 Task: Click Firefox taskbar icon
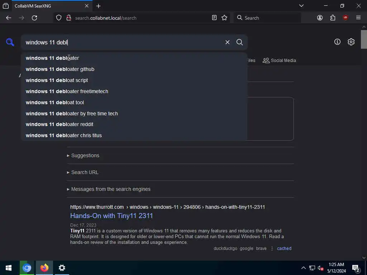click(44, 268)
